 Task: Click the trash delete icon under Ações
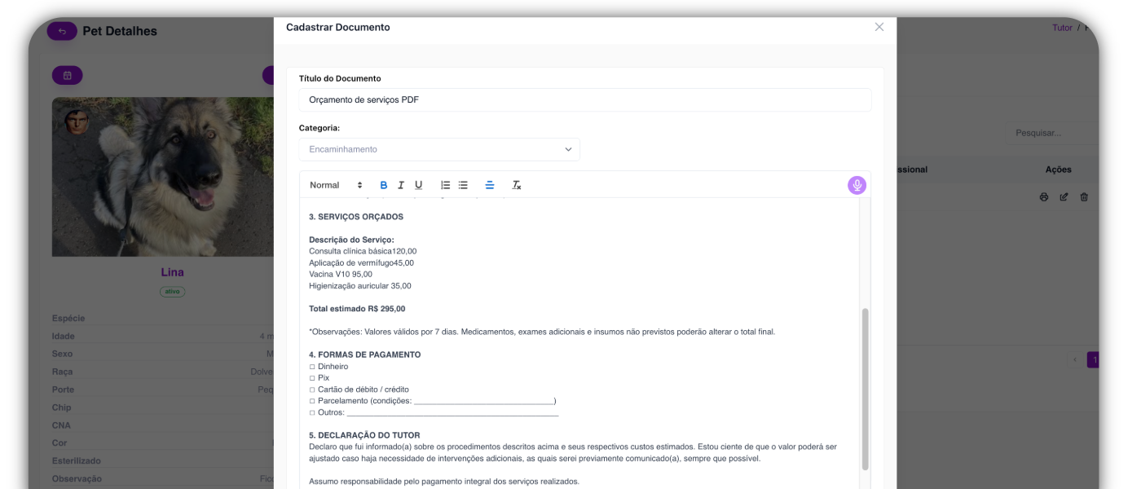1084,197
